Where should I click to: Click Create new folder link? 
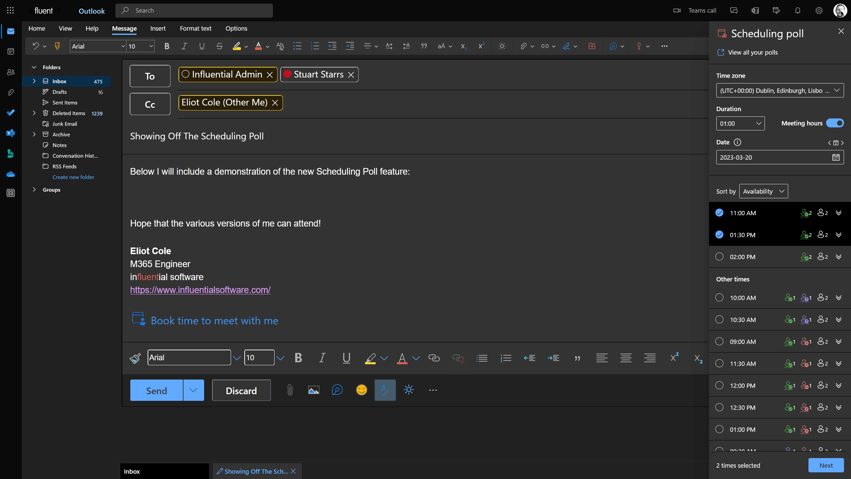tap(73, 177)
